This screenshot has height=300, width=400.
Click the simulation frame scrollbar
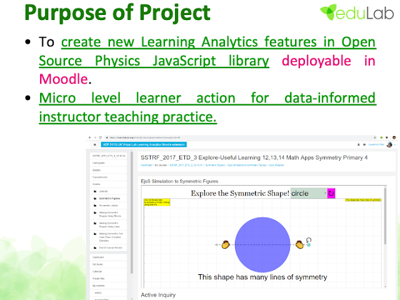[x=385, y=216]
